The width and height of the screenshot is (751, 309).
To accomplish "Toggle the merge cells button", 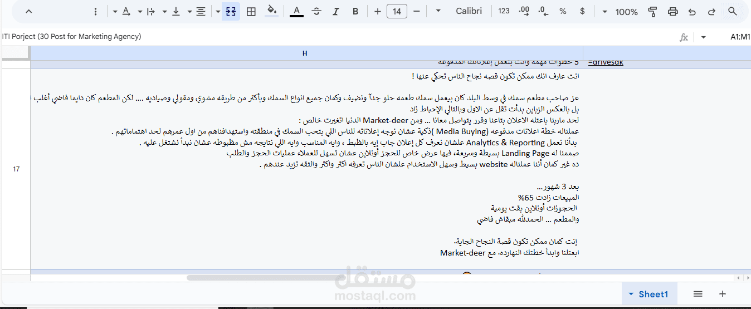I will (231, 12).
